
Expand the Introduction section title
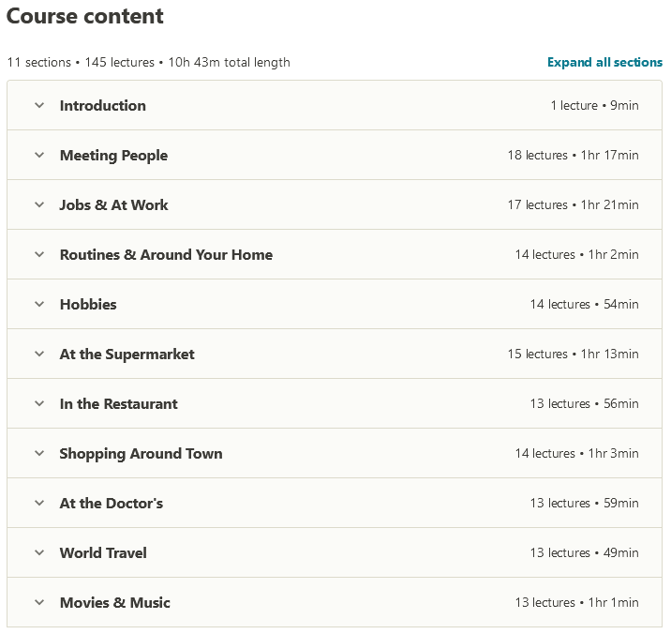pos(103,106)
